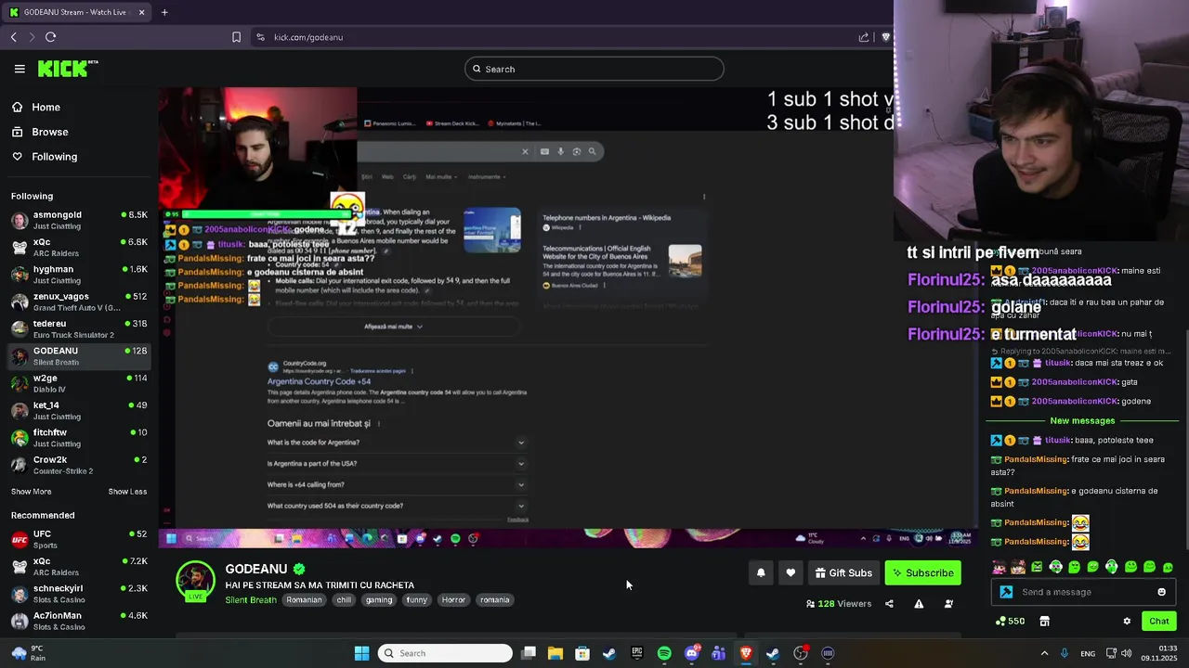This screenshot has height=668, width=1189.
Task: Toggle stream notifications bell
Action: (761, 573)
